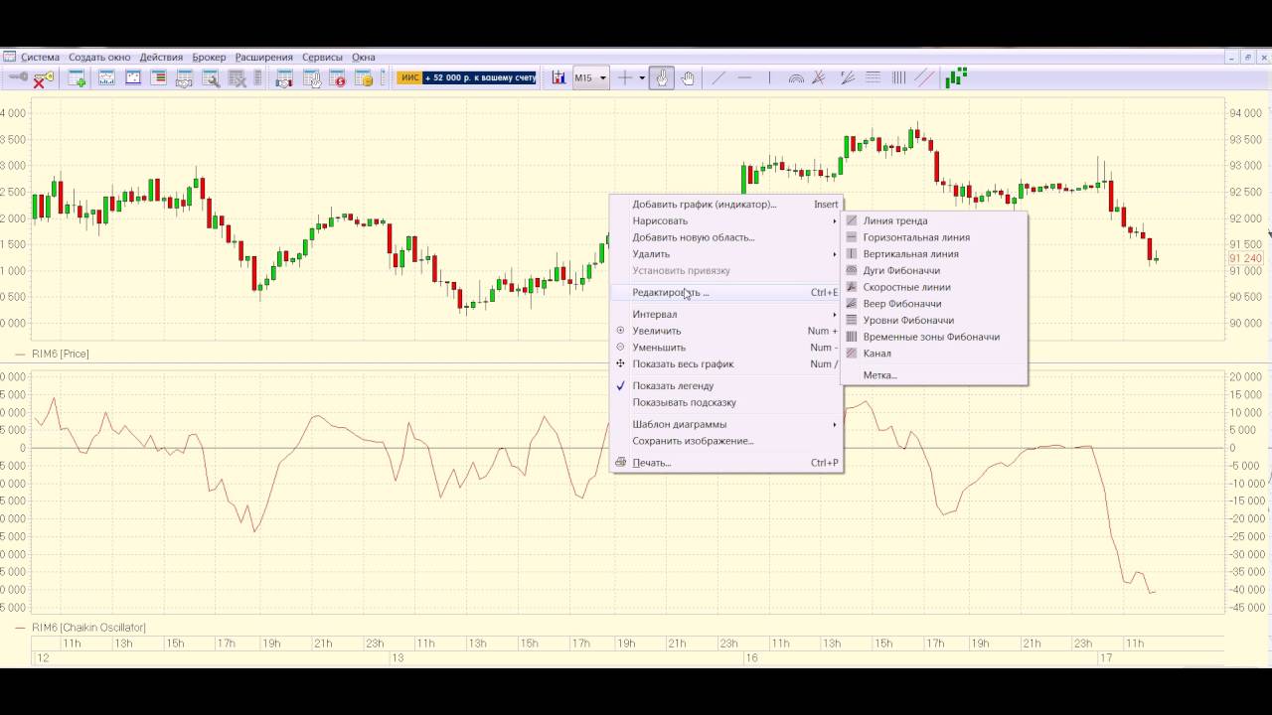The image size is (1272, 715).
Task: Select the speed lines toolbar tool
Action: point(819,77)
